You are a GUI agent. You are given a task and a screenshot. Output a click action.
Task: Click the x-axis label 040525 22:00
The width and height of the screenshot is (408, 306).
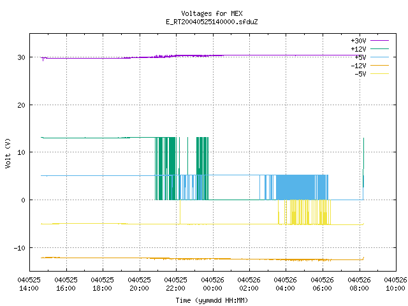[x=176, y=284]
